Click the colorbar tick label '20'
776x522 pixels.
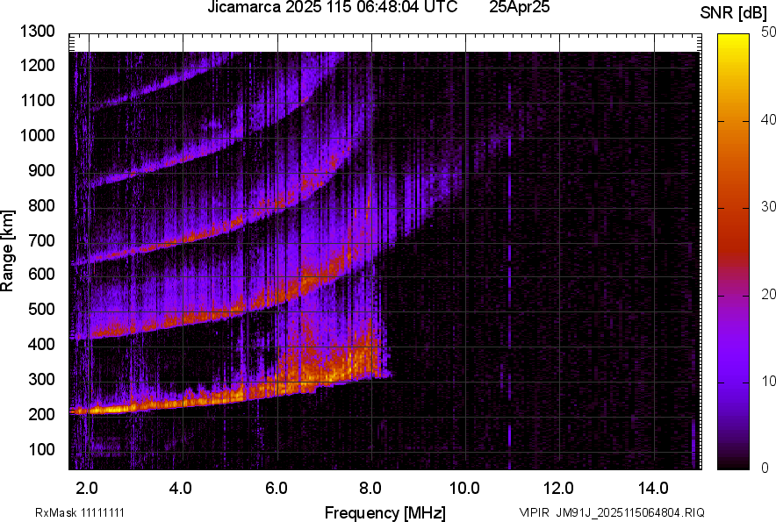tap(768, 295)
